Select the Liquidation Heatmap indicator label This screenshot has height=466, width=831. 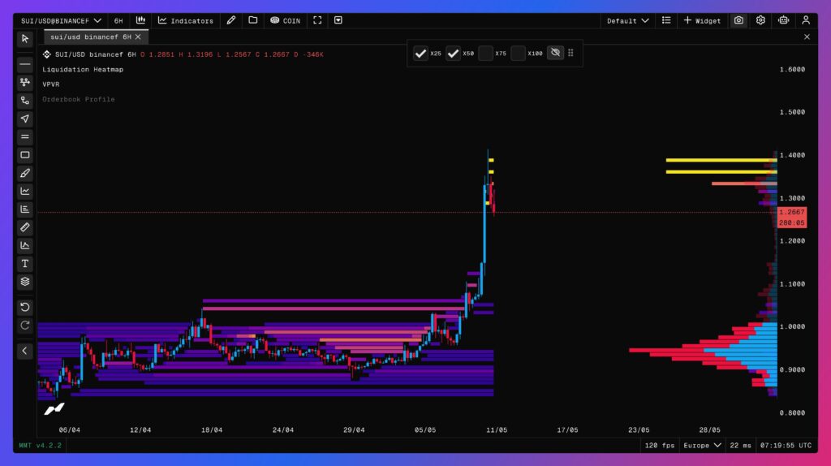pos(83,70)
